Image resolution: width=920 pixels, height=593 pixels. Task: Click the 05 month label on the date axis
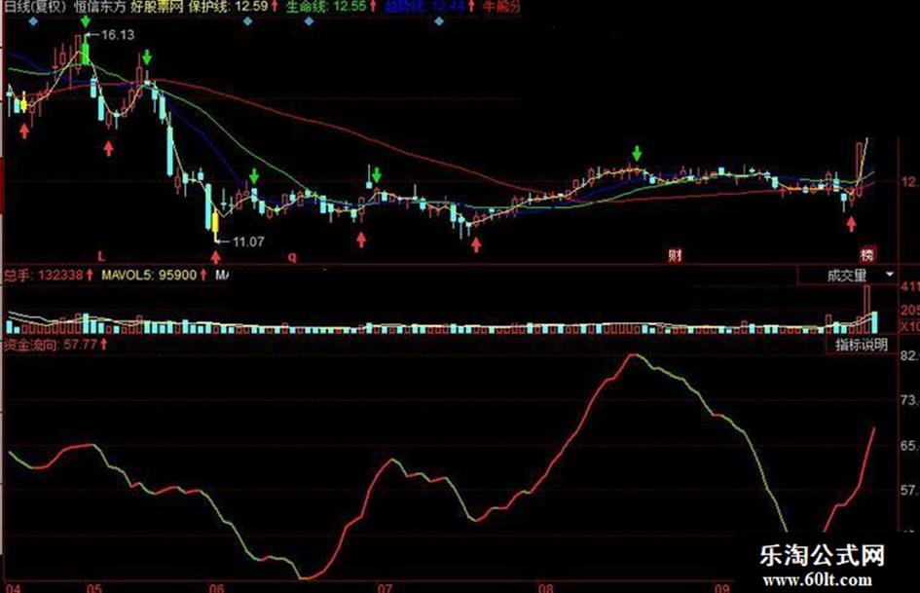pos(93,588)
